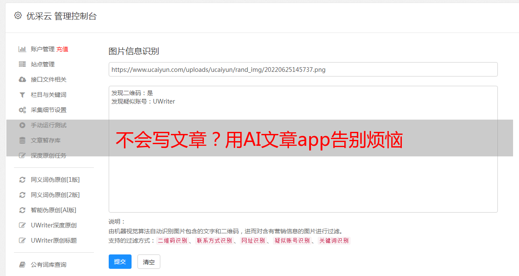
Task: Click the 发现二维码：是 result line
Action: [x=132, y=93]
